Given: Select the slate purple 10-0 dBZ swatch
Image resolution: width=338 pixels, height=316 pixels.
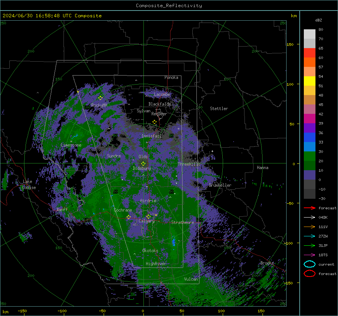Looking at the screenshot, I should [x=309, y=175].
